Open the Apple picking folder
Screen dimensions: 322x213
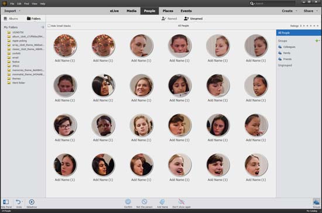[19, 41]
